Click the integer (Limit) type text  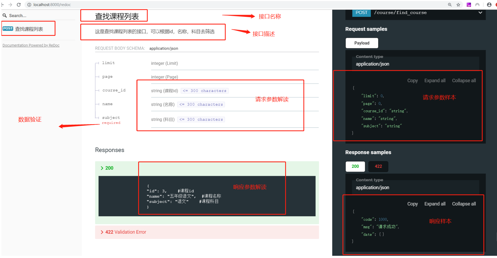164,63
